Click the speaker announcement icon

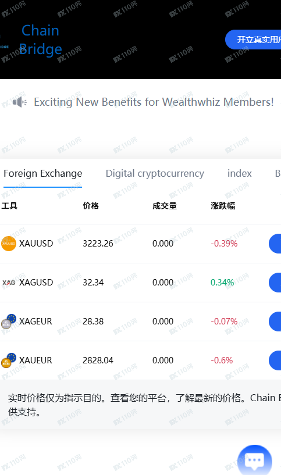tap(20, 102)
